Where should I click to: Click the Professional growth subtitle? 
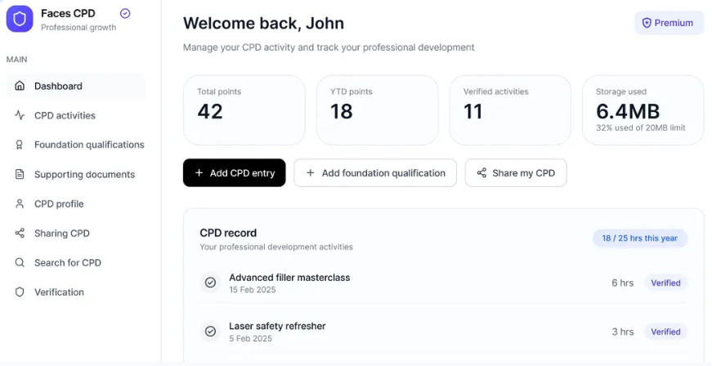point(78,27)
